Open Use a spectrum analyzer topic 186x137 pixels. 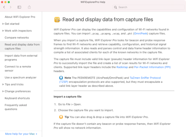tap(20, 77)
